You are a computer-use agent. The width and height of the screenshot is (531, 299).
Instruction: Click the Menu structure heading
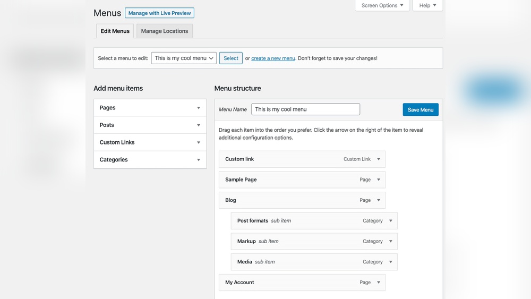[237, 88]
